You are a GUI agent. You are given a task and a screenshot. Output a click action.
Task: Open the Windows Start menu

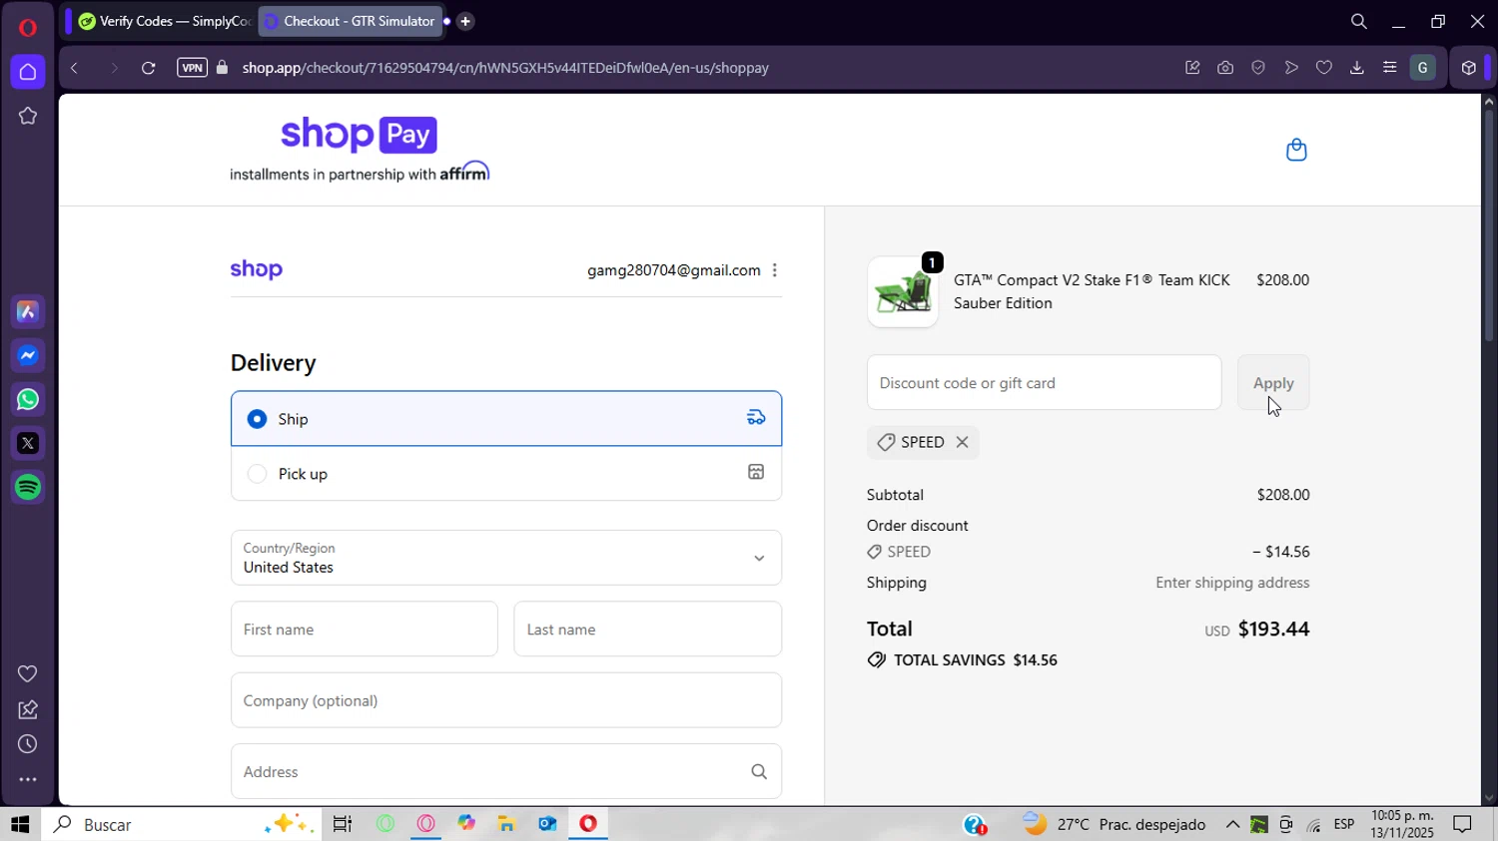click(20, 824)
